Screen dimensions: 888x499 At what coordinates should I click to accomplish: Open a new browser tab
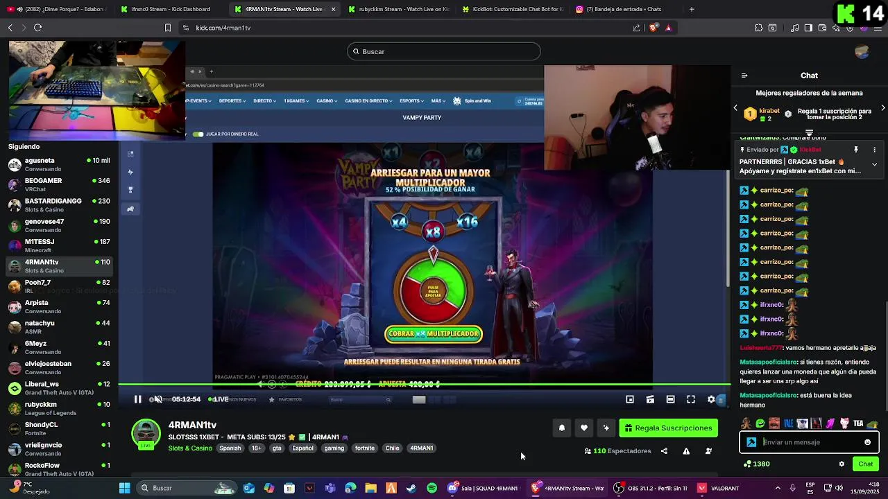coord(692,9)
